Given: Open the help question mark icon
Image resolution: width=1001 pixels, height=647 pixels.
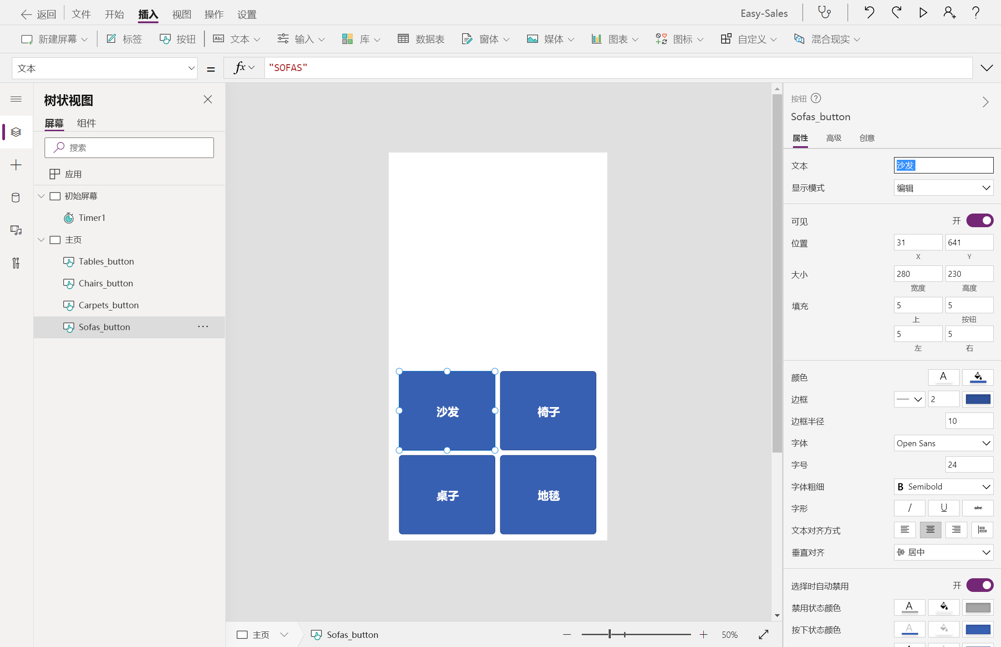Looking at the screenshot, I should coord(976,13).
